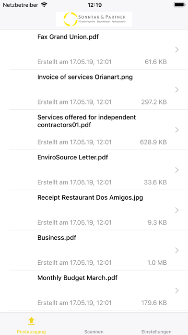Image resolution: width=188 pixels, height=335 pixels.
Task: Open Business.pdf disclosure arrow
Action: [176, 250]
